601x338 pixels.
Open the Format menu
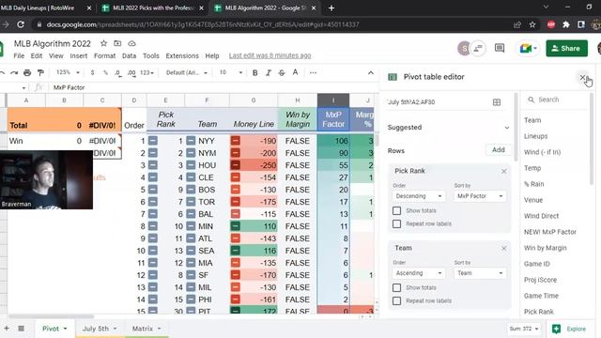pos(104,56)
